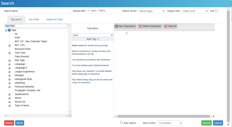Expand the Managerial Style node
Screen dimensions: 232x127
click(9, 79)
